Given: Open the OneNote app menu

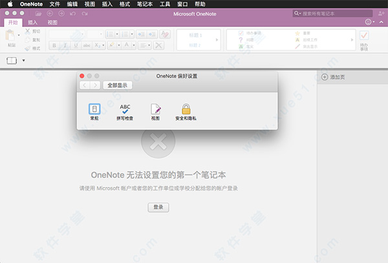Looking at the screenshot, I should tap(31, 4).
